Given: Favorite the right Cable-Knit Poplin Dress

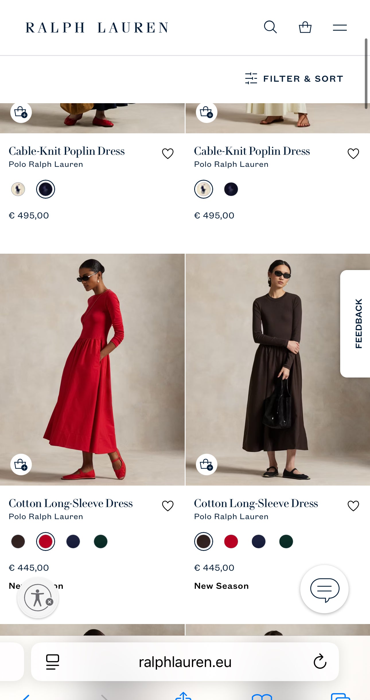Looking at the screenshot, I should click(x=353, y=154).
